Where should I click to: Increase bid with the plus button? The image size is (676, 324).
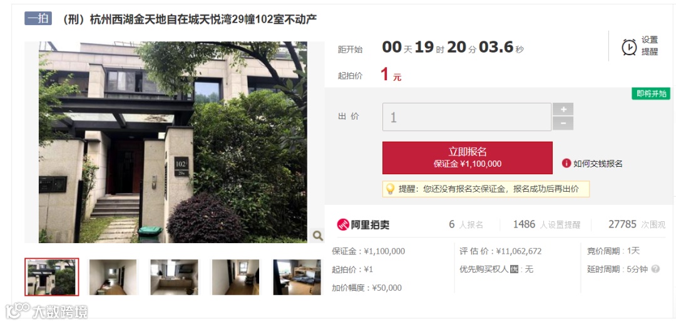click(563, 109)
